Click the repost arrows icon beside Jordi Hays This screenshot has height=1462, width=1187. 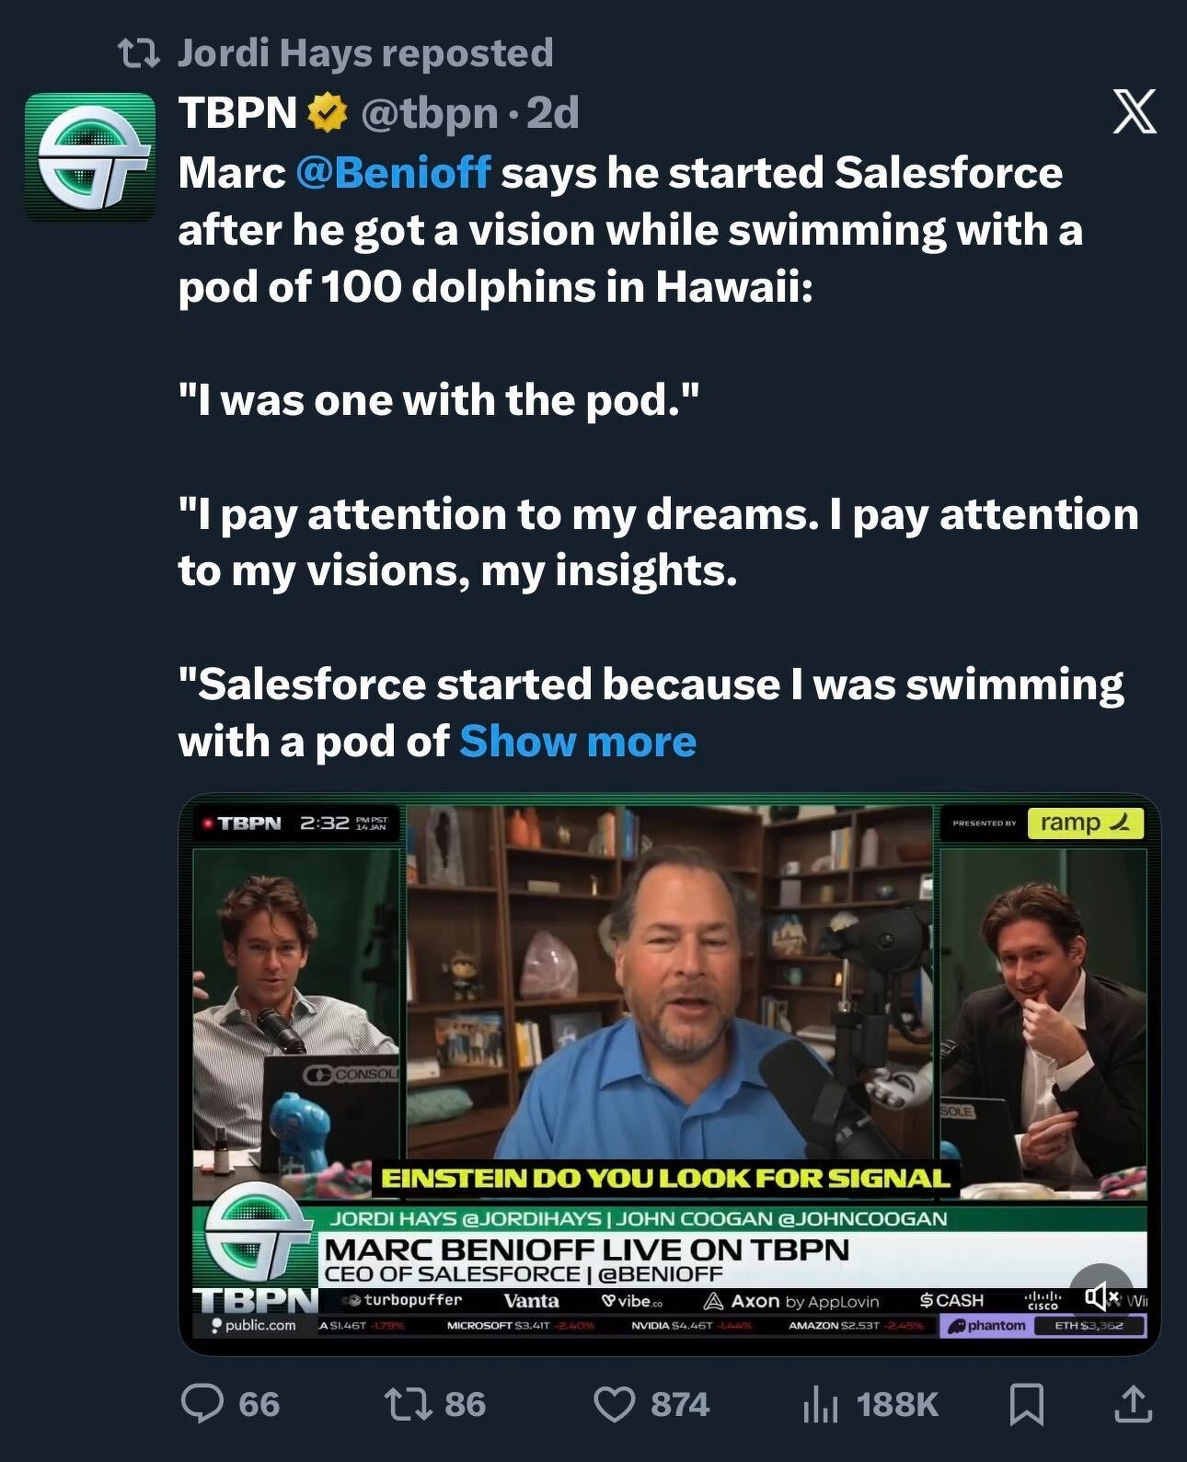click(140, 54)
